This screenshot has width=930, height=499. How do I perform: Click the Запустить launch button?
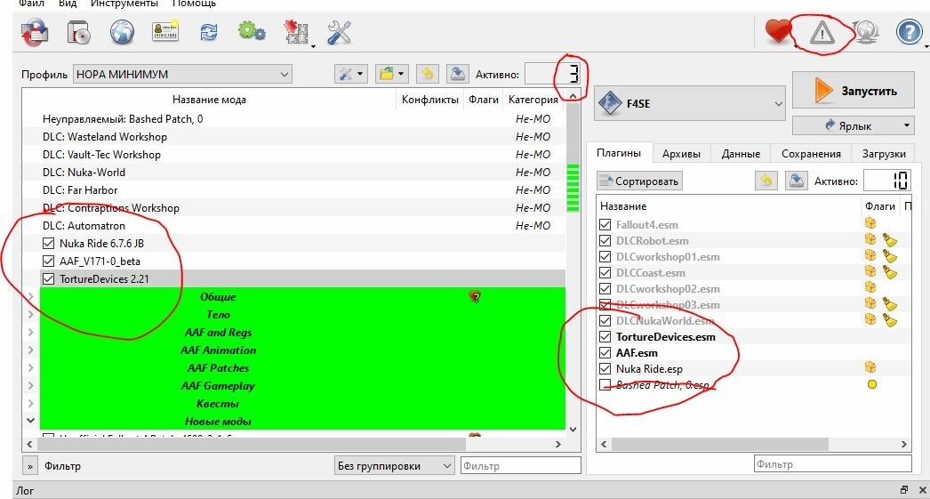[x=853, y=91]
